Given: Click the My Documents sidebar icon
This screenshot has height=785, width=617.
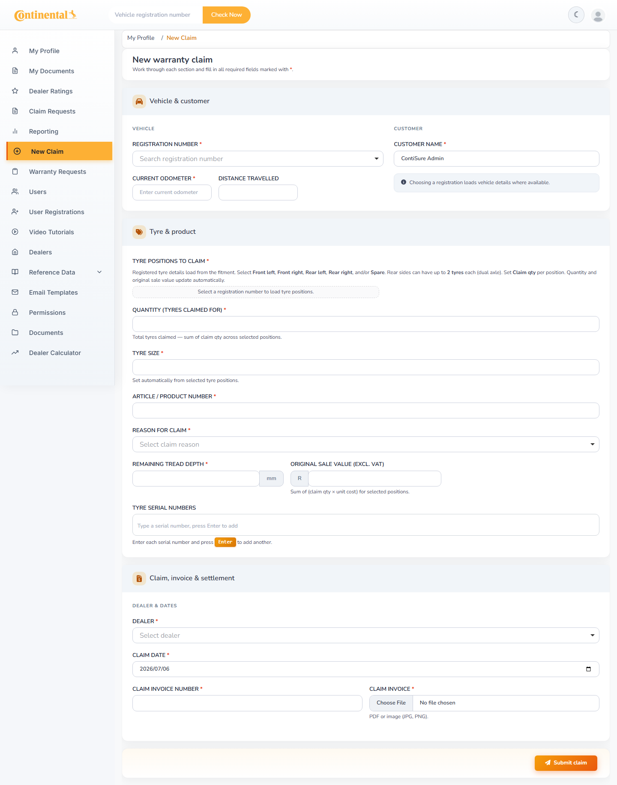Looking at the screenshot, I should click(15, 71).
